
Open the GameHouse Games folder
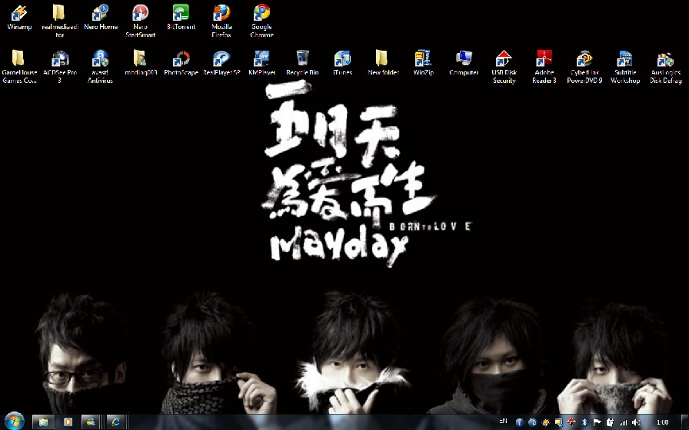point(19,67)
